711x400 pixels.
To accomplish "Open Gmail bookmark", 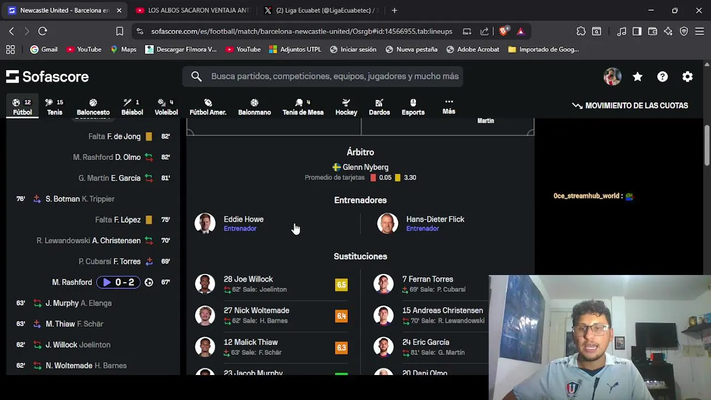I will click(43, 49).
